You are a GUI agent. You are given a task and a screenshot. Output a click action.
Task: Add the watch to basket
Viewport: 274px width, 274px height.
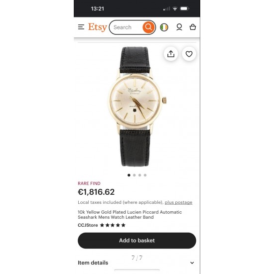click(137, 241)
